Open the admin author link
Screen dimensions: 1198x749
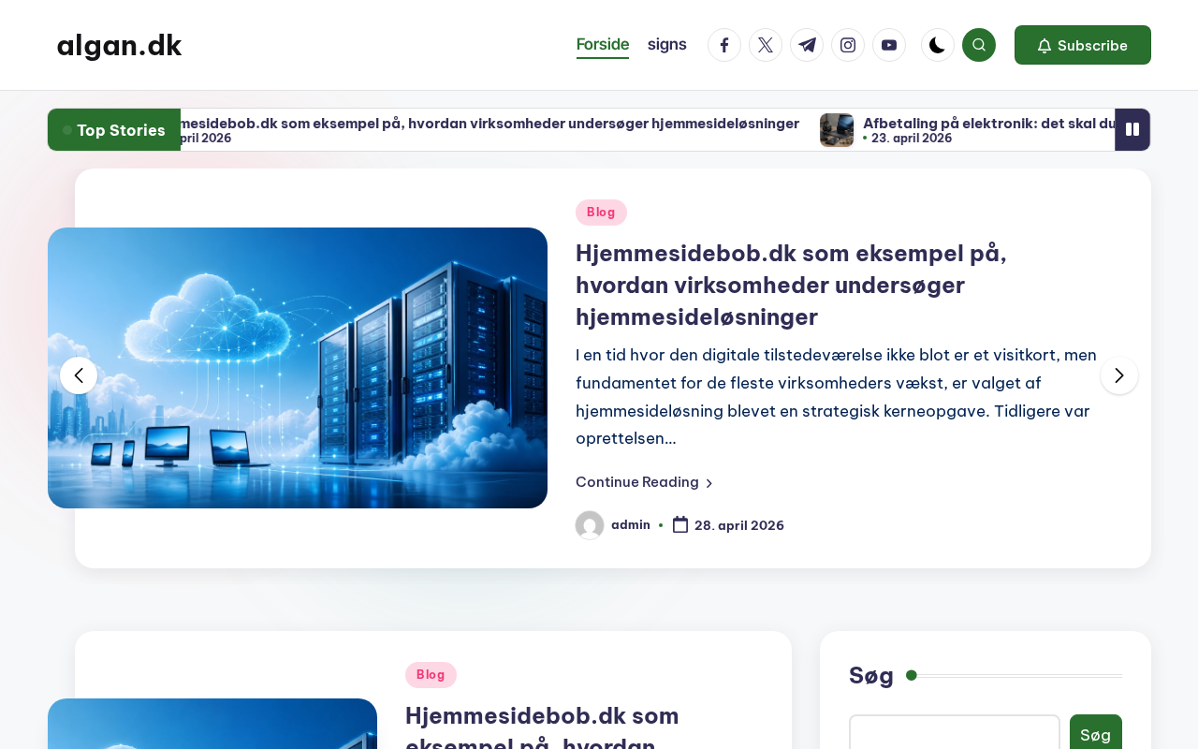pyautogui.click(x=631, y=524)
